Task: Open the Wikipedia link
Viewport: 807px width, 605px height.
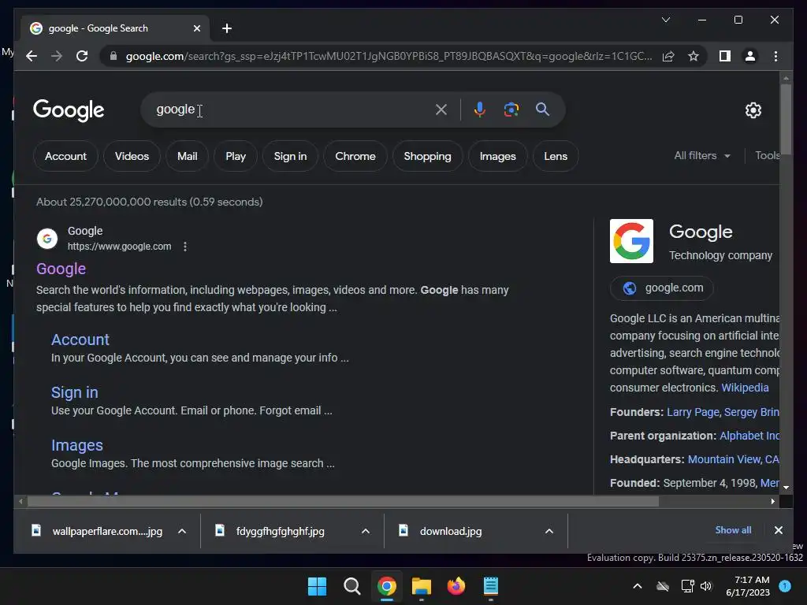Action: (745, 388)
